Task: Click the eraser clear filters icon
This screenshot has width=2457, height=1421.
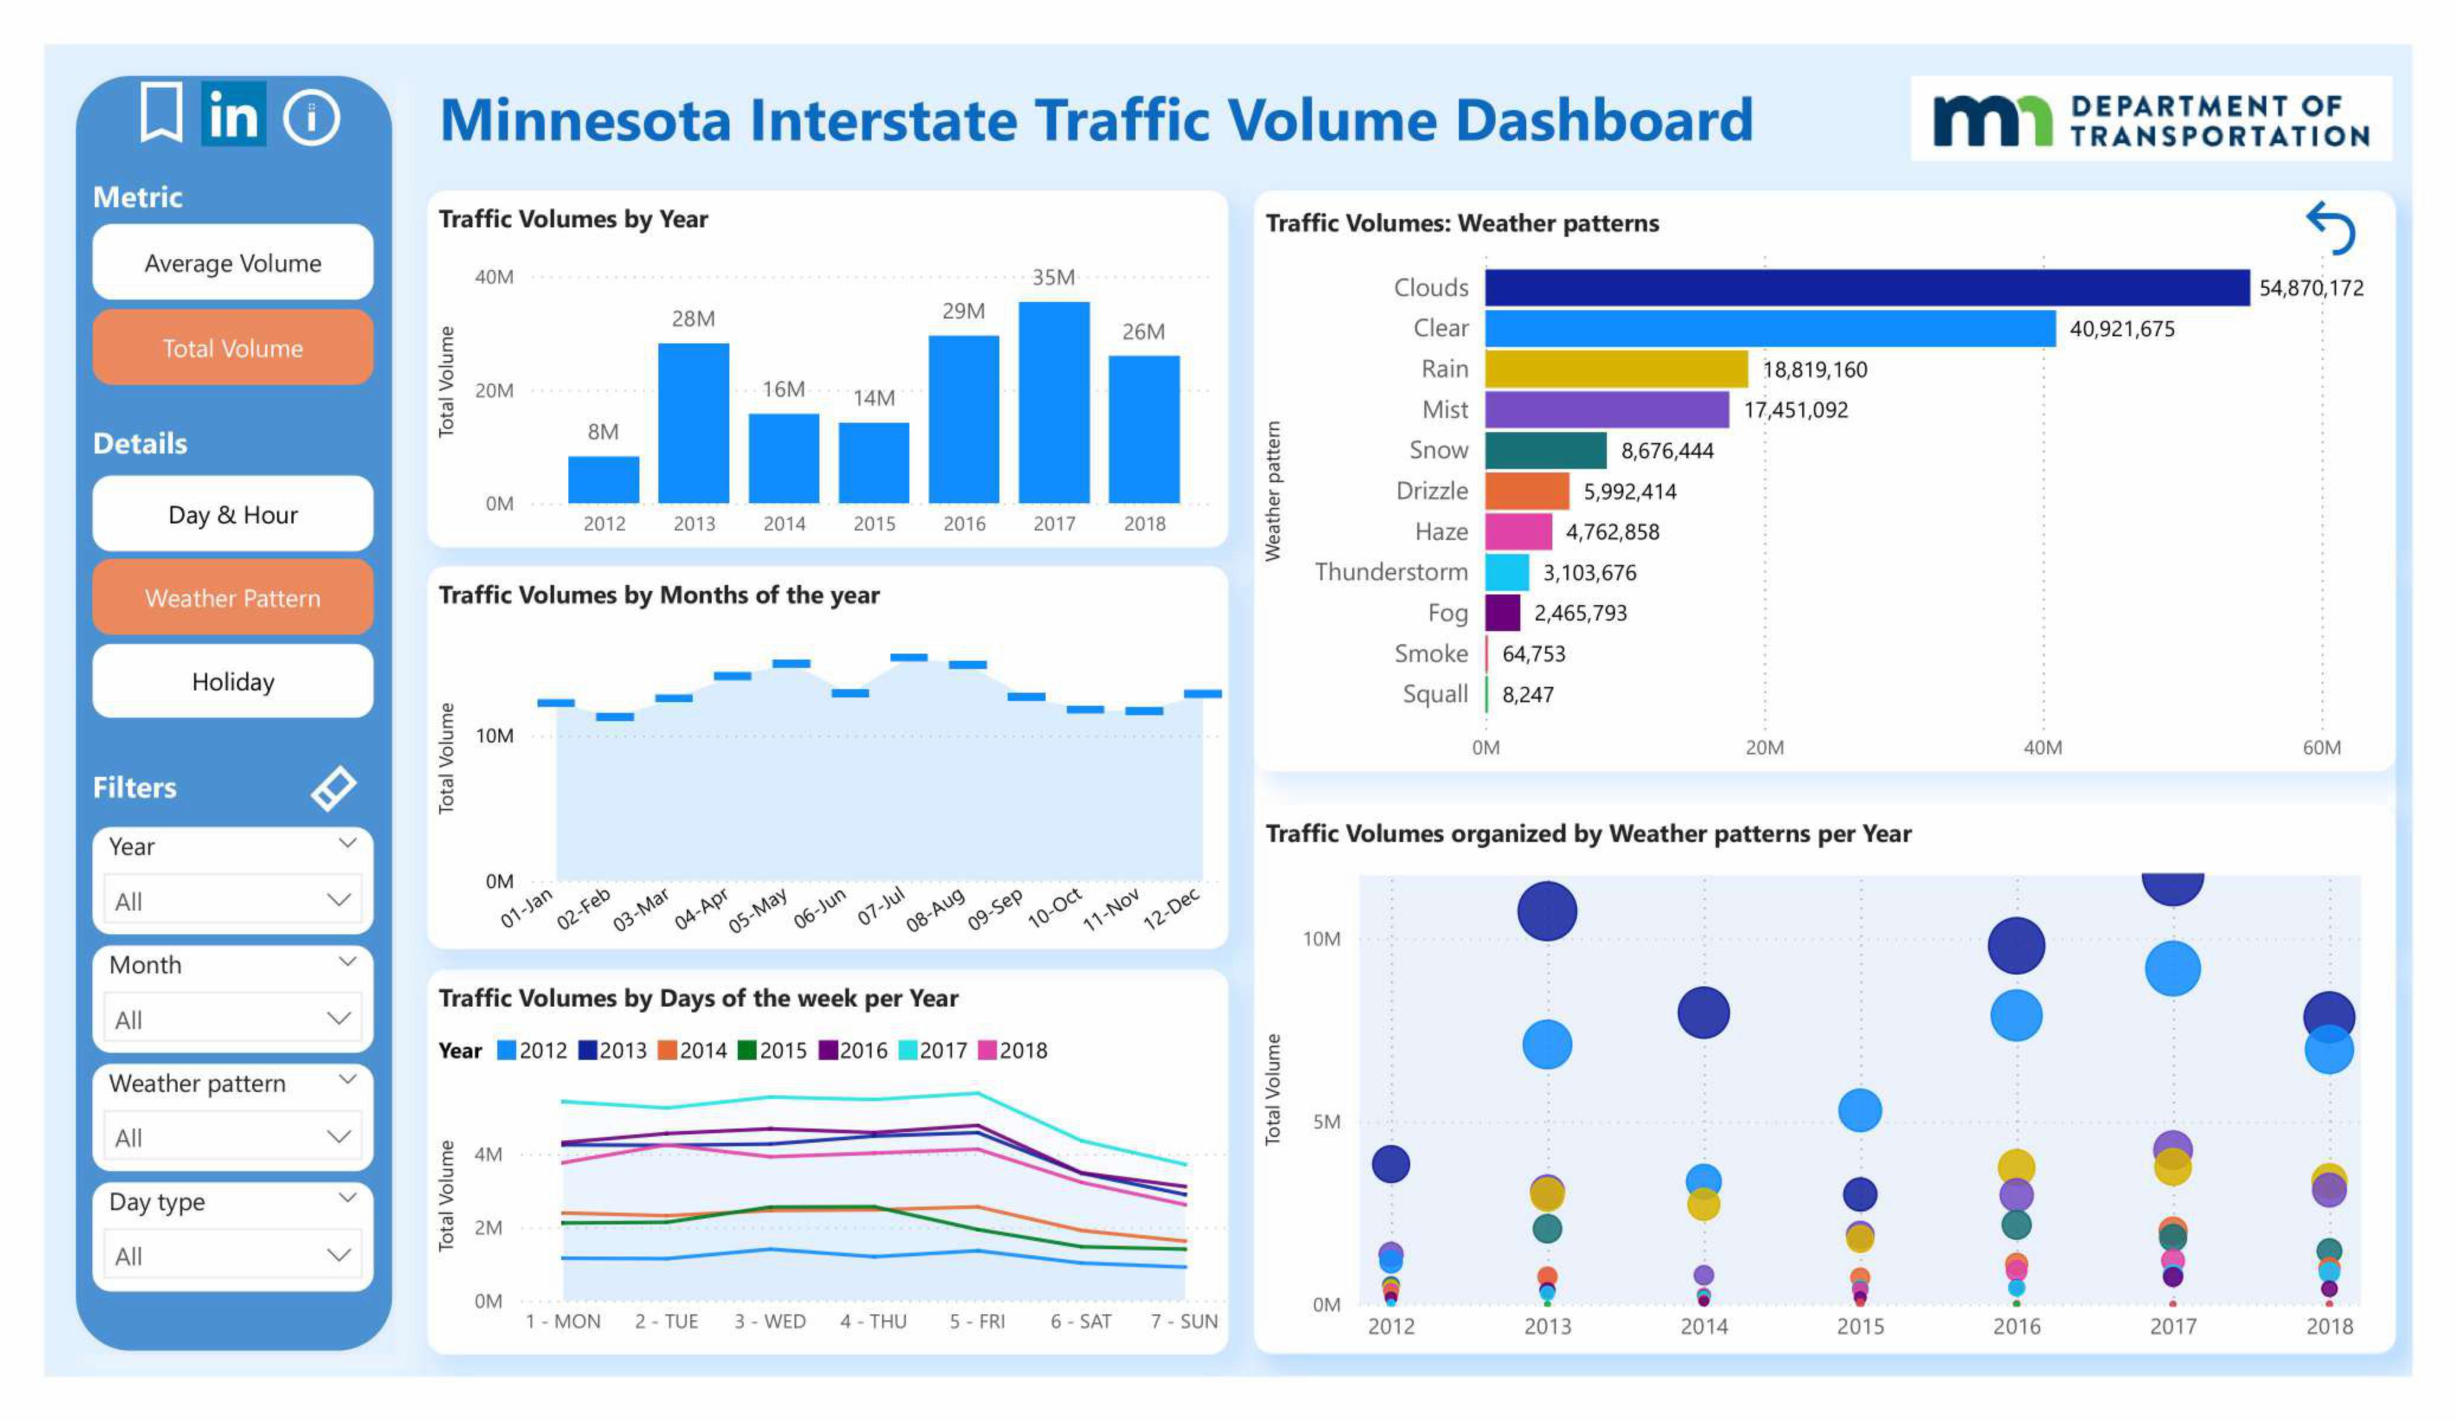Action: click(x=333, y=788)
